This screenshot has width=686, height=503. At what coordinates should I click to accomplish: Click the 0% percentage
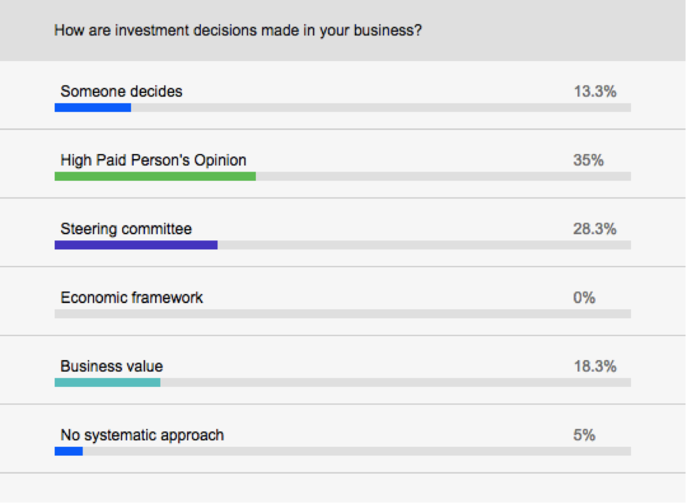(584, 298)
